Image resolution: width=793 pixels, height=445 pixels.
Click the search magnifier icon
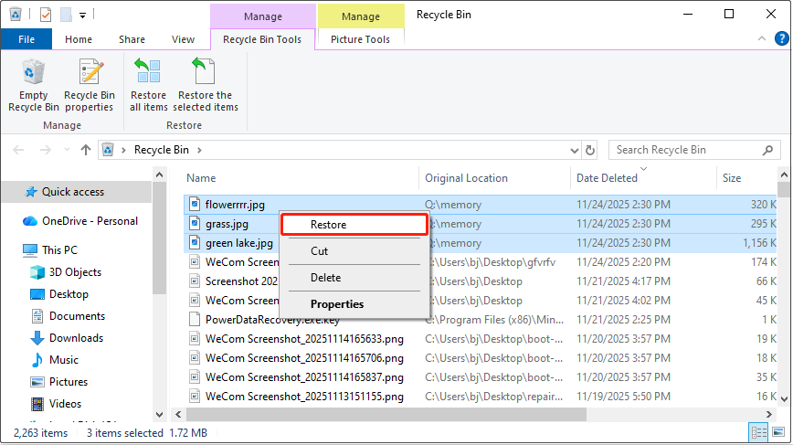[767, 150]
